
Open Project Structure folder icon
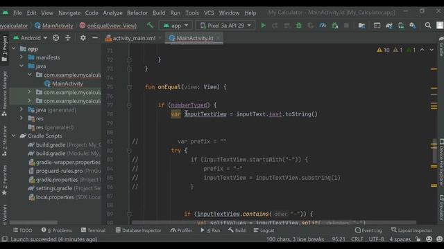(x=361, y=26)
